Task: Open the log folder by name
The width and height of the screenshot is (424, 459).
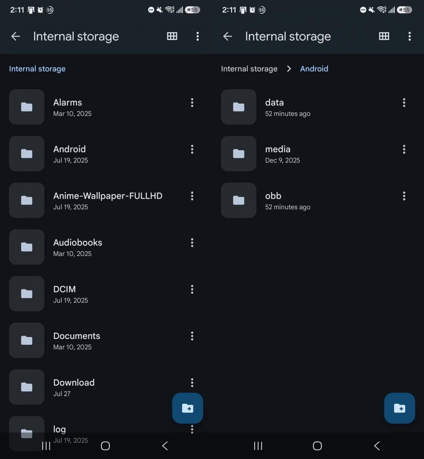Action: pos(59,429)
